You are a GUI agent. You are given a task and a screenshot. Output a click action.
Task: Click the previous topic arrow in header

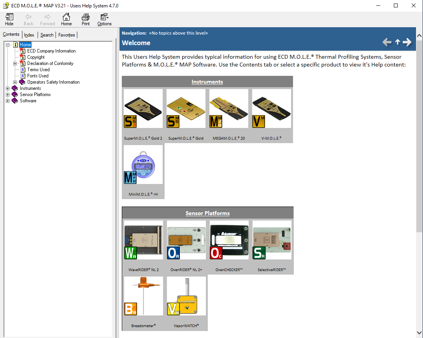coord(387,42)
